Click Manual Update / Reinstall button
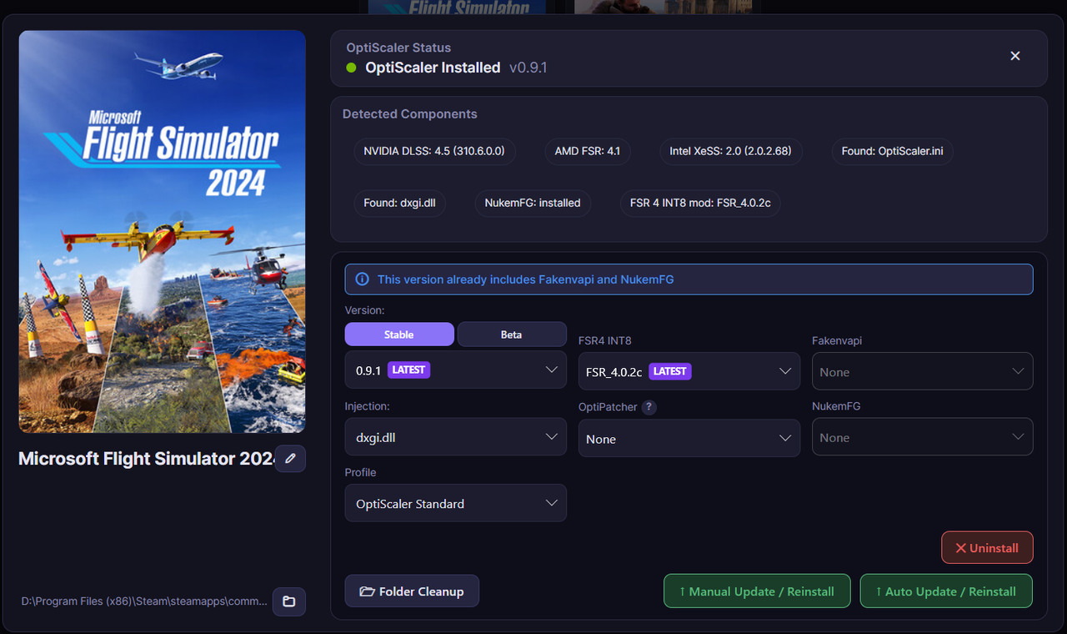This screenshot has width=1067, height=634. (x=757, y=591)
